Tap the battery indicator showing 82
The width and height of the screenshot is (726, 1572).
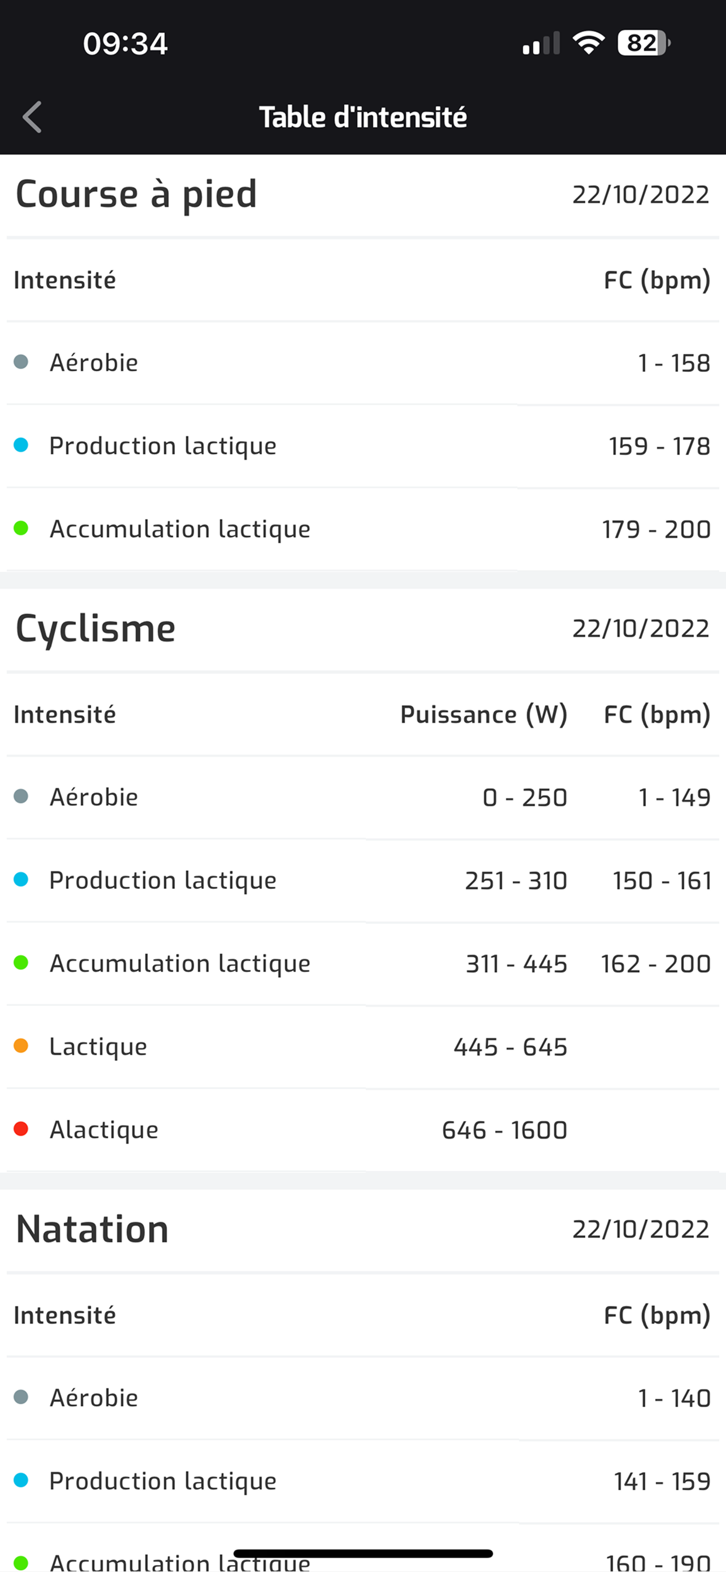pyautogui.click(x=644, y=43)
